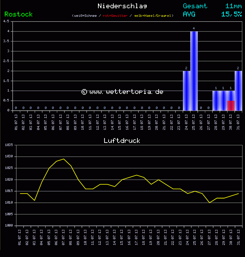The image size is (245, 257).
Task: Click the red rot=Gewitter legend entry
Action: (115, 16)
